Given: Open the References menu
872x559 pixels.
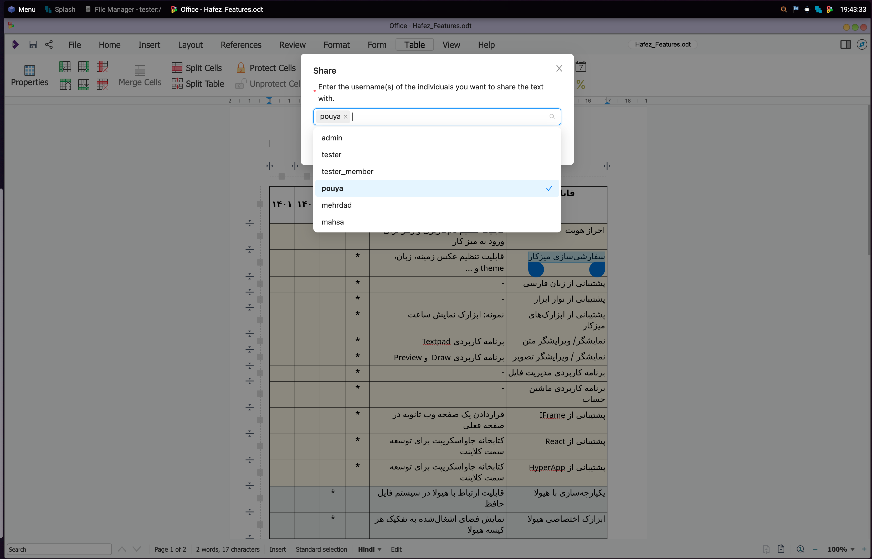Looking at the screenshot, I should pos(241,45).
